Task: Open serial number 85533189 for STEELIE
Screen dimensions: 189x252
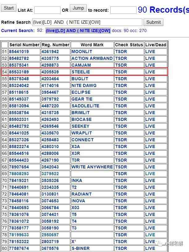Action: tap(19, 72)
